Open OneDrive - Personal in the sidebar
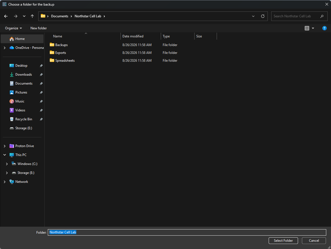This screenshot has width=331, height=249. point(27,48)
